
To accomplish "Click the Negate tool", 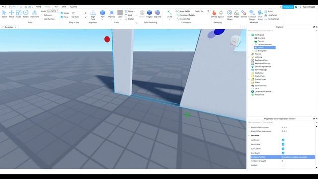I will 149,14.
